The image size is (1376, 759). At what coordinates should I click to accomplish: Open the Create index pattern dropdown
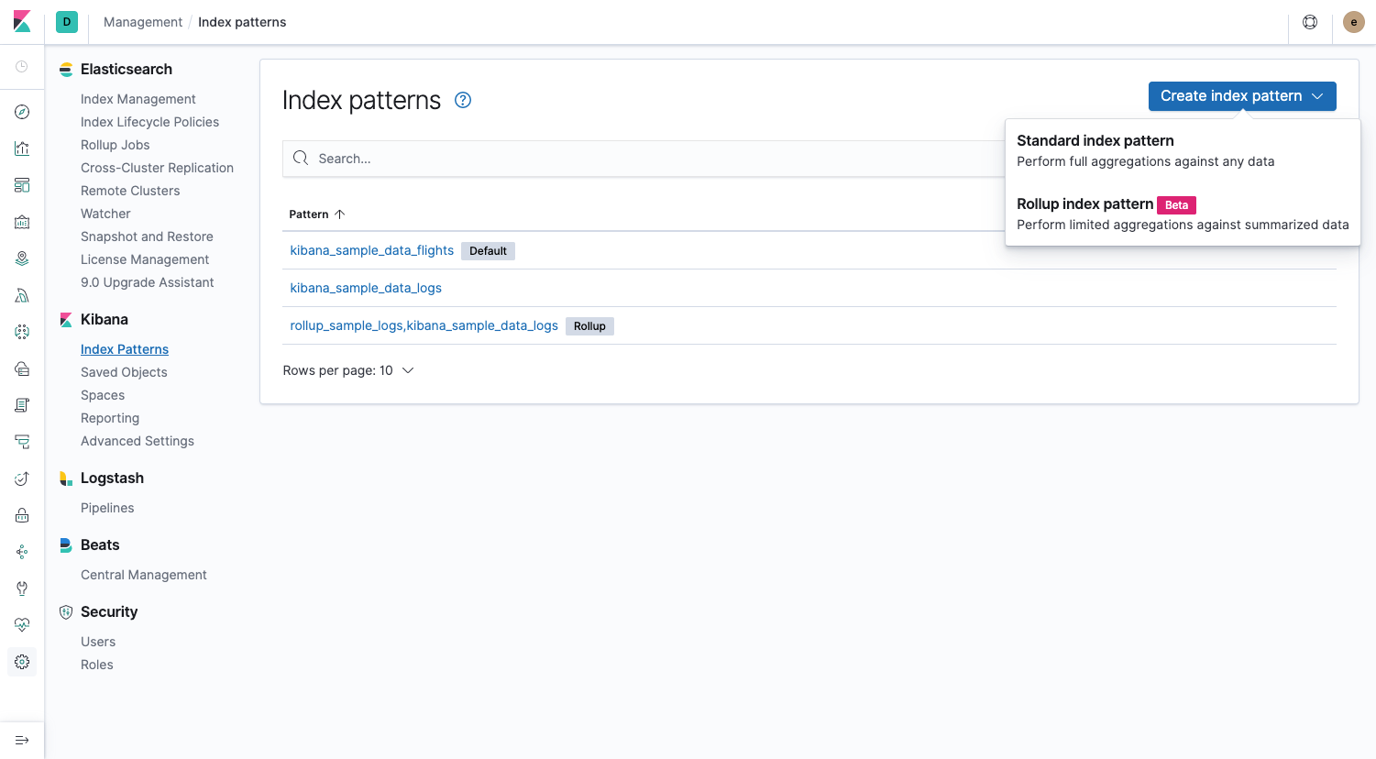(1241, 95)
